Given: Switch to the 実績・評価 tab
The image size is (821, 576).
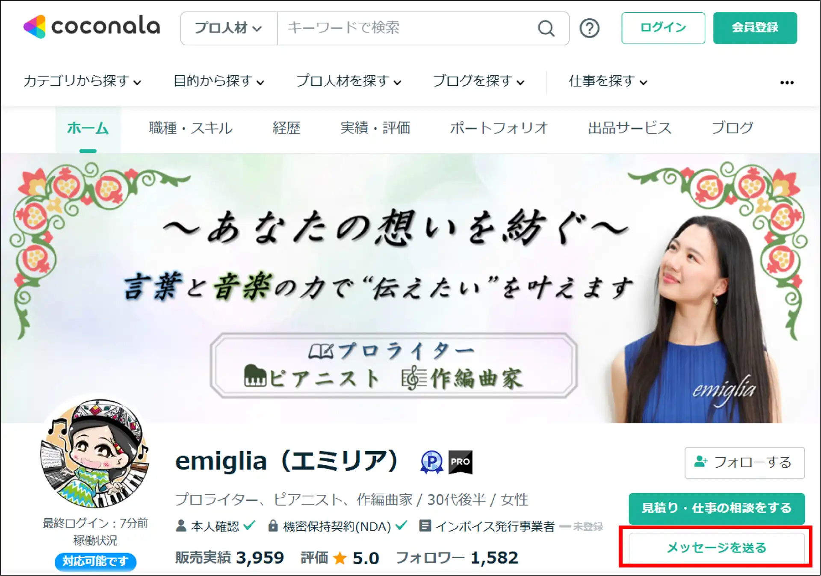Looking at the screenshot, I should (x=375, y=128).
